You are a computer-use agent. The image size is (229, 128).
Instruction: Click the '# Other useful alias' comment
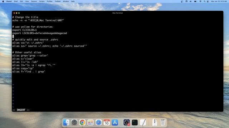coord(27,52)
